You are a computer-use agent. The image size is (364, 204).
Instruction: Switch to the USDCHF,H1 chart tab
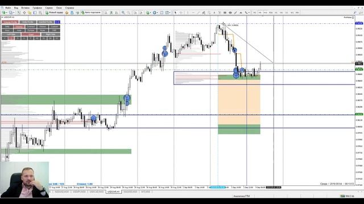click(114, 192)
